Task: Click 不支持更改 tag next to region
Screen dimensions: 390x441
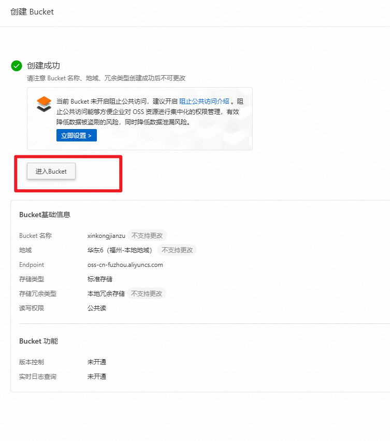Action: coord(177,250)
